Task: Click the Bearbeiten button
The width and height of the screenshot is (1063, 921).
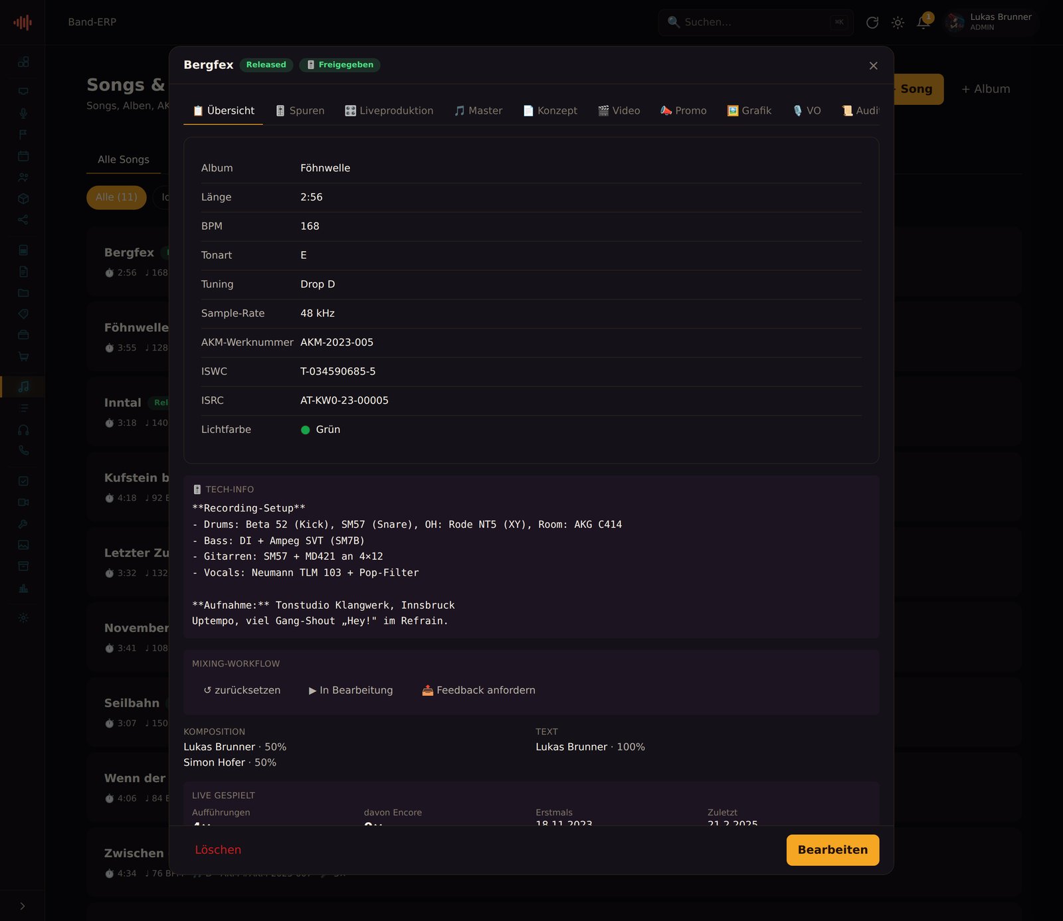Action: [832, 850]
